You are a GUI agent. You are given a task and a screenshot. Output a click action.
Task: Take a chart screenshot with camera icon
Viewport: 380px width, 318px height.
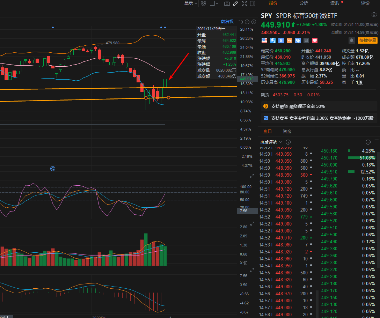[227, 3]
